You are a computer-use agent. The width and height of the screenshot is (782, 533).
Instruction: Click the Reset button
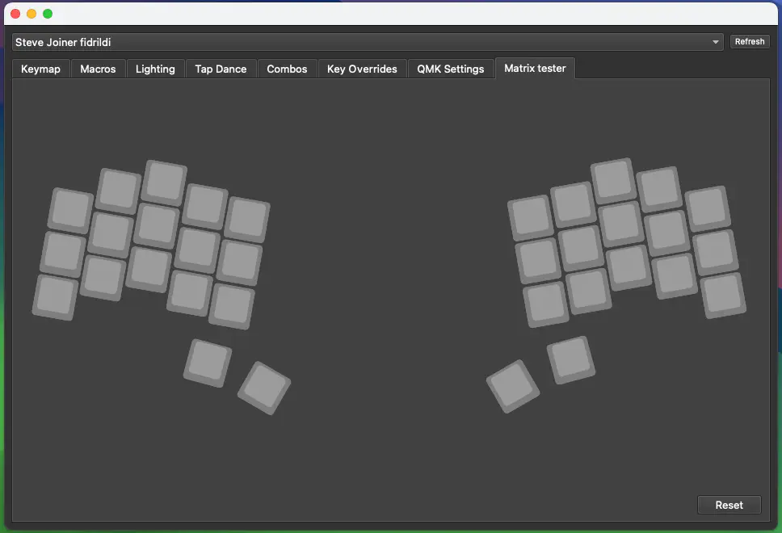(729, 505)
